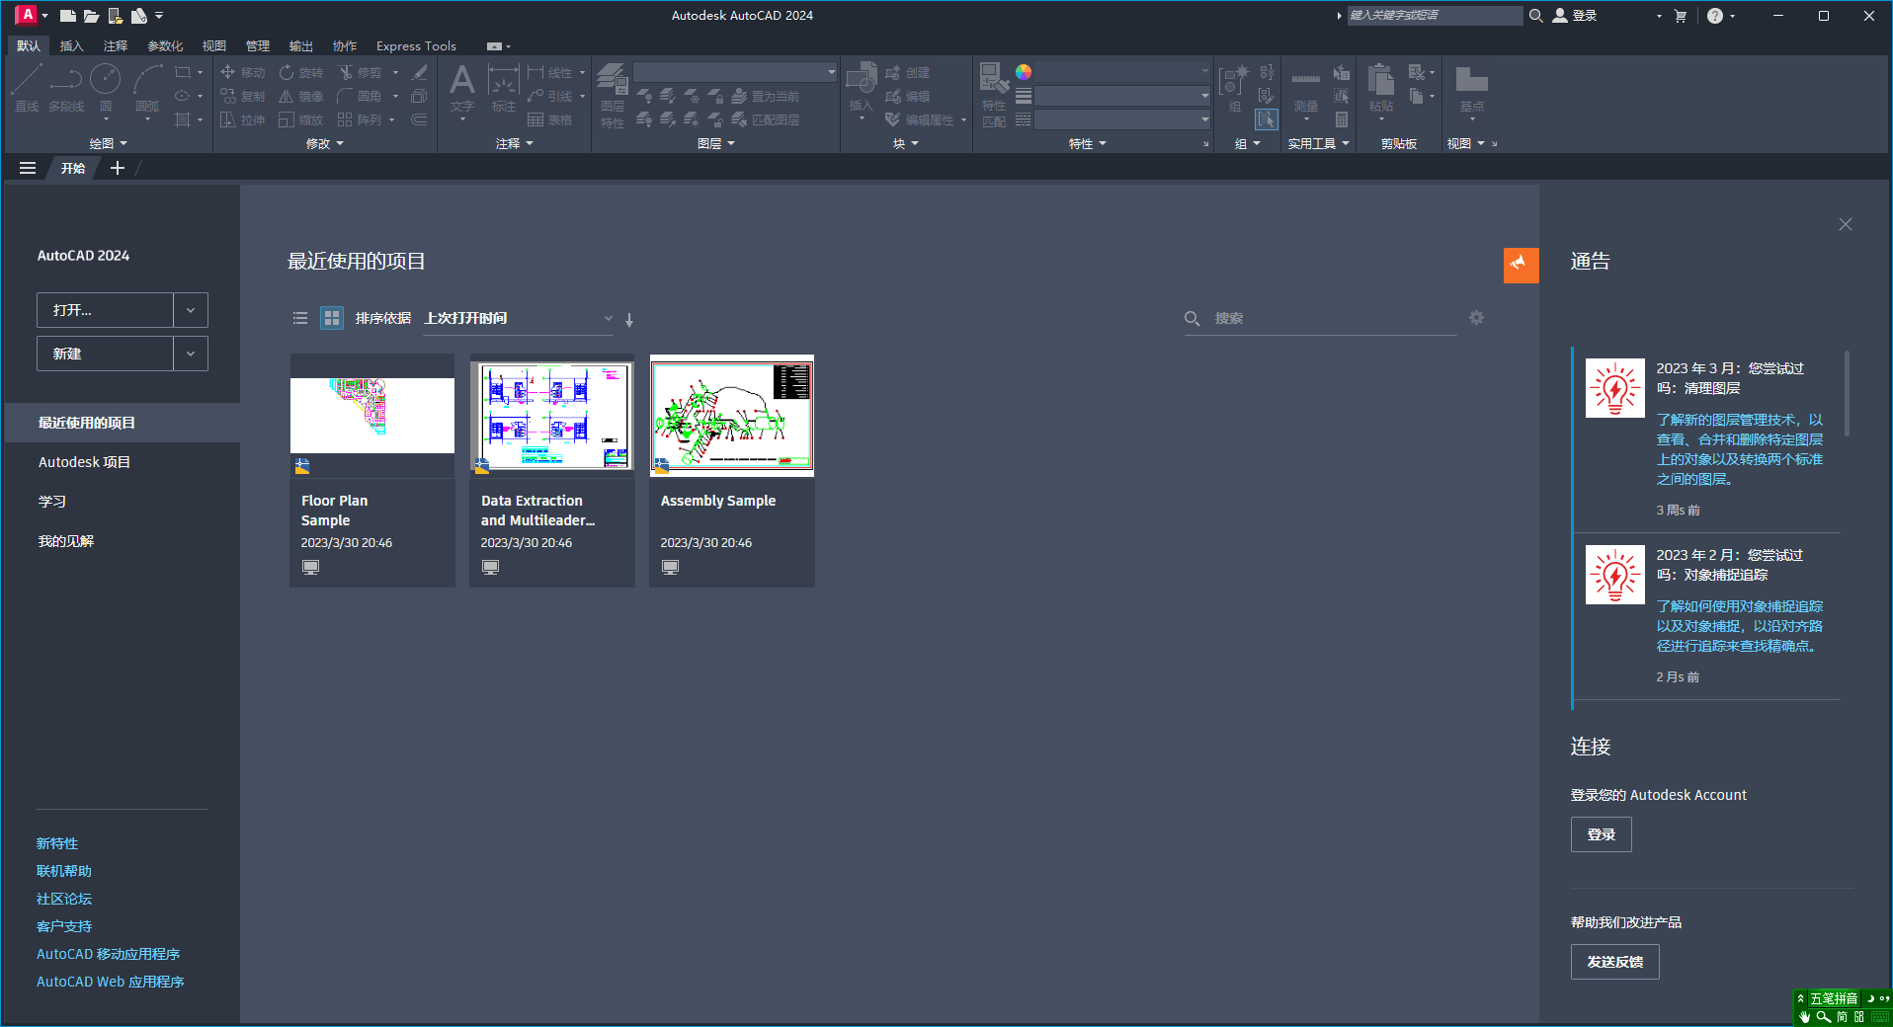Open the 文字 (Text) tool
The height and width of the screenshot is (1027, 1893).
tap(461, 89)
